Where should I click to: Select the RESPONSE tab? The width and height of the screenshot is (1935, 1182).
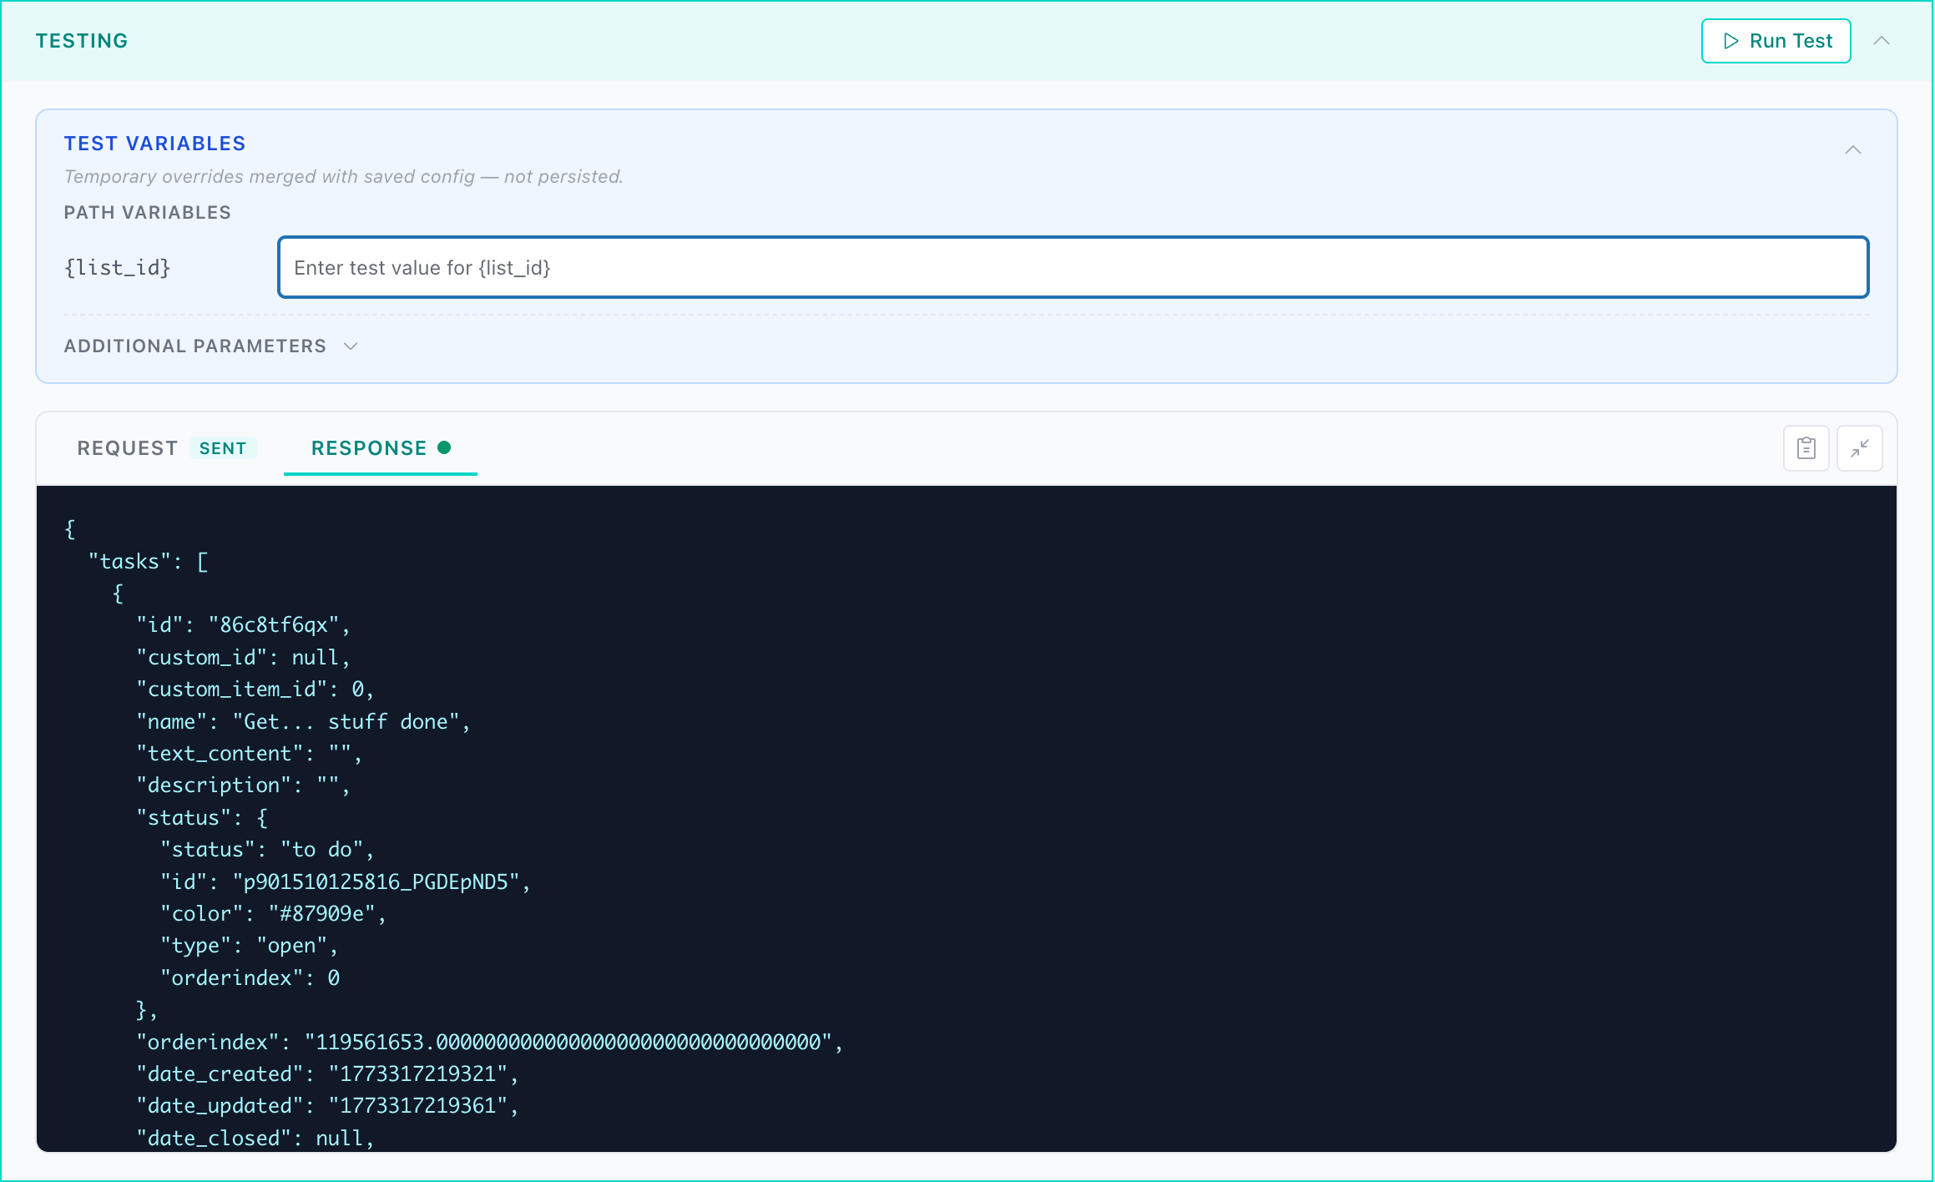368,448
